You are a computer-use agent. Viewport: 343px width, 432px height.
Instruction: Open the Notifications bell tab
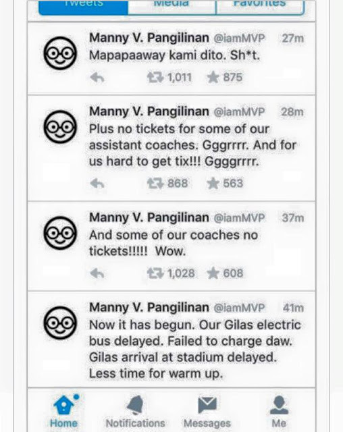135,411
